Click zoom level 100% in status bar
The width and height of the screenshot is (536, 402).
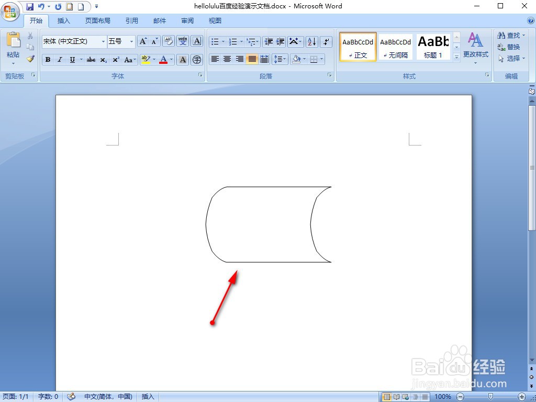point(443,397)
